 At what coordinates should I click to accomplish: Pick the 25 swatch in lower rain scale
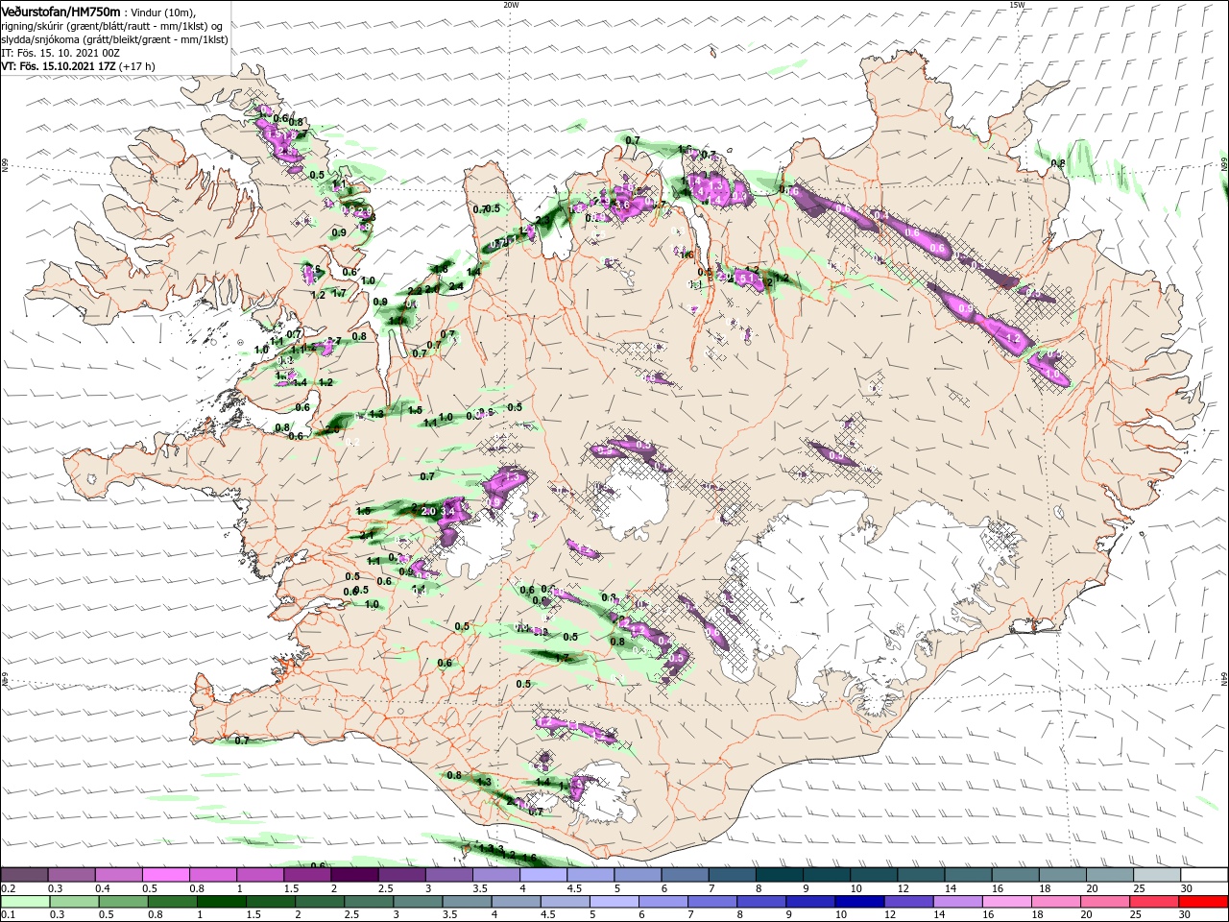coord(1154,902)
